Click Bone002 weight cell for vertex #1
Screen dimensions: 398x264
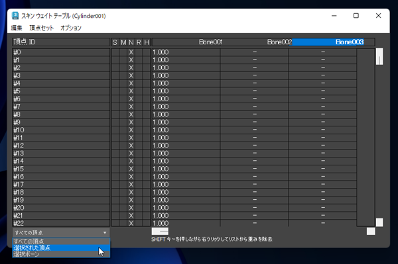254,60
